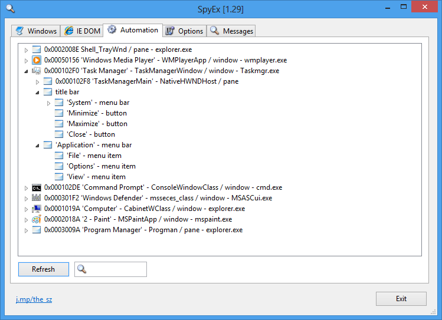This screenshot has height=320, width=442.
Task: Click the 'System' menu bar icon
Action: [59, 103]
